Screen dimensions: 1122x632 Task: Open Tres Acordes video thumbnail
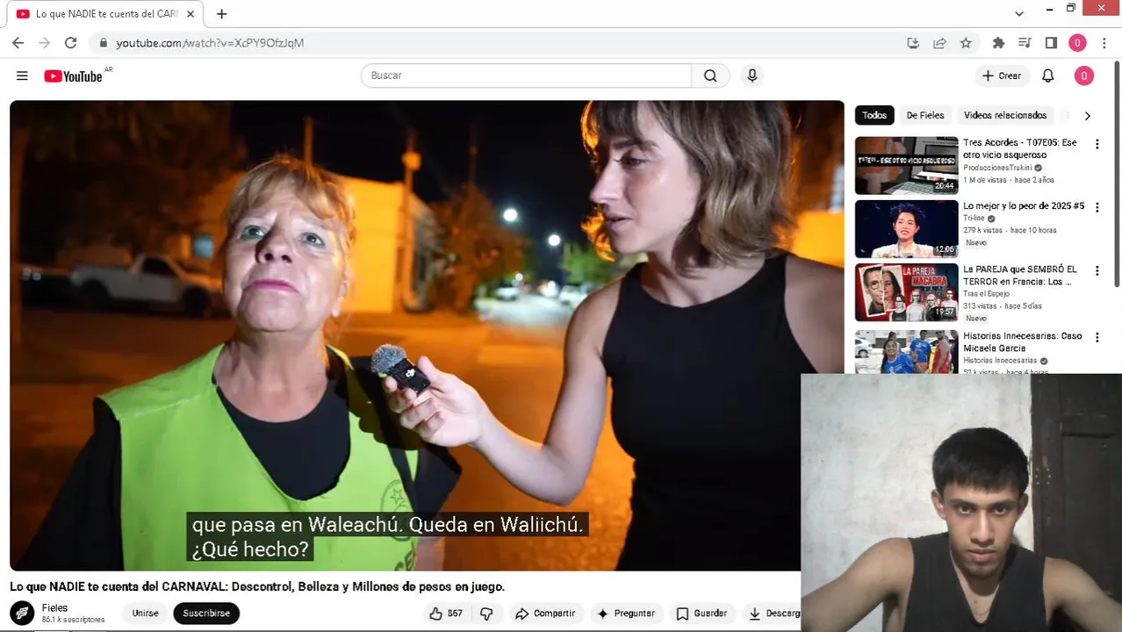point(907,165)
